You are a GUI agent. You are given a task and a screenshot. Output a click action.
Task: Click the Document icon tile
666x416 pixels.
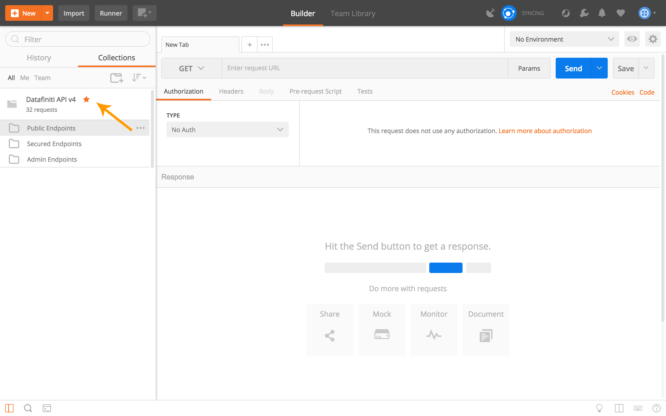click(486, 330)
